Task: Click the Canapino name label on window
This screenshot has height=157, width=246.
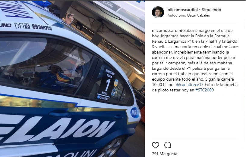Action: pyautogui.click(x=103, y=98)
